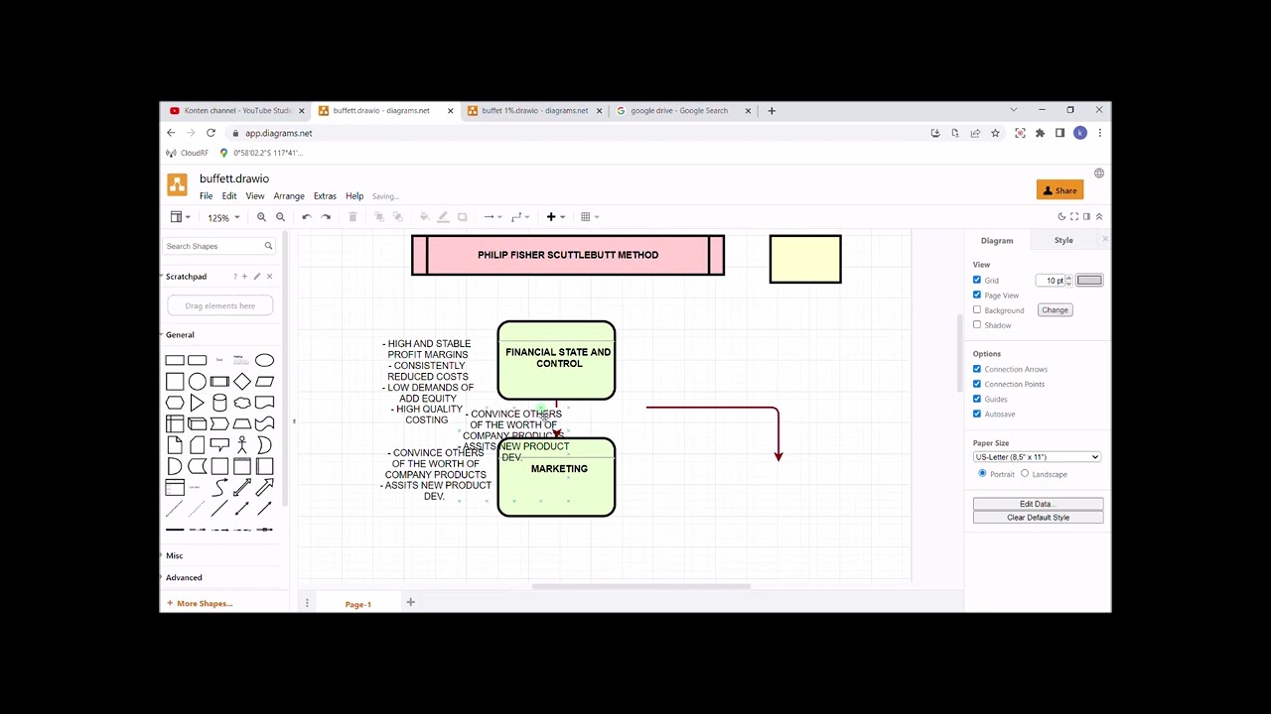Enter fullscreen mode icon
The width and height of the screenshot is (1271, 714).
(x=1074, y=216)
